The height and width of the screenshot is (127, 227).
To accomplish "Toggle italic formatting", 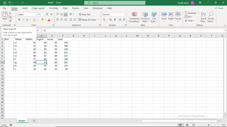I will [23, 20].
